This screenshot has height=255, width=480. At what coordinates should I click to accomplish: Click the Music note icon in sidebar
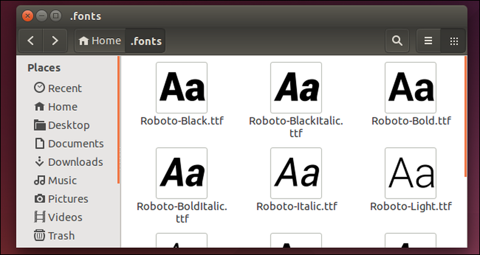(x=39, y=180)
